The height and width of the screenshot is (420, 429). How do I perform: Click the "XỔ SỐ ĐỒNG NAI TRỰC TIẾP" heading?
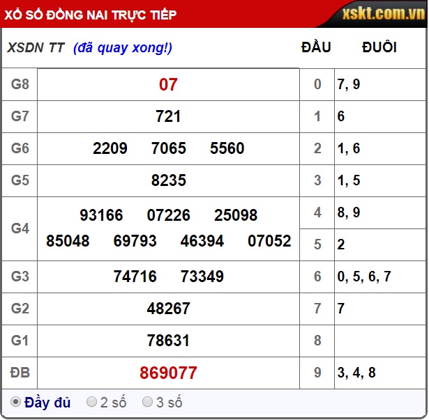(91, 15)
